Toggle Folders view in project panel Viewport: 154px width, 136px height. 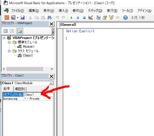click(20, 31)
